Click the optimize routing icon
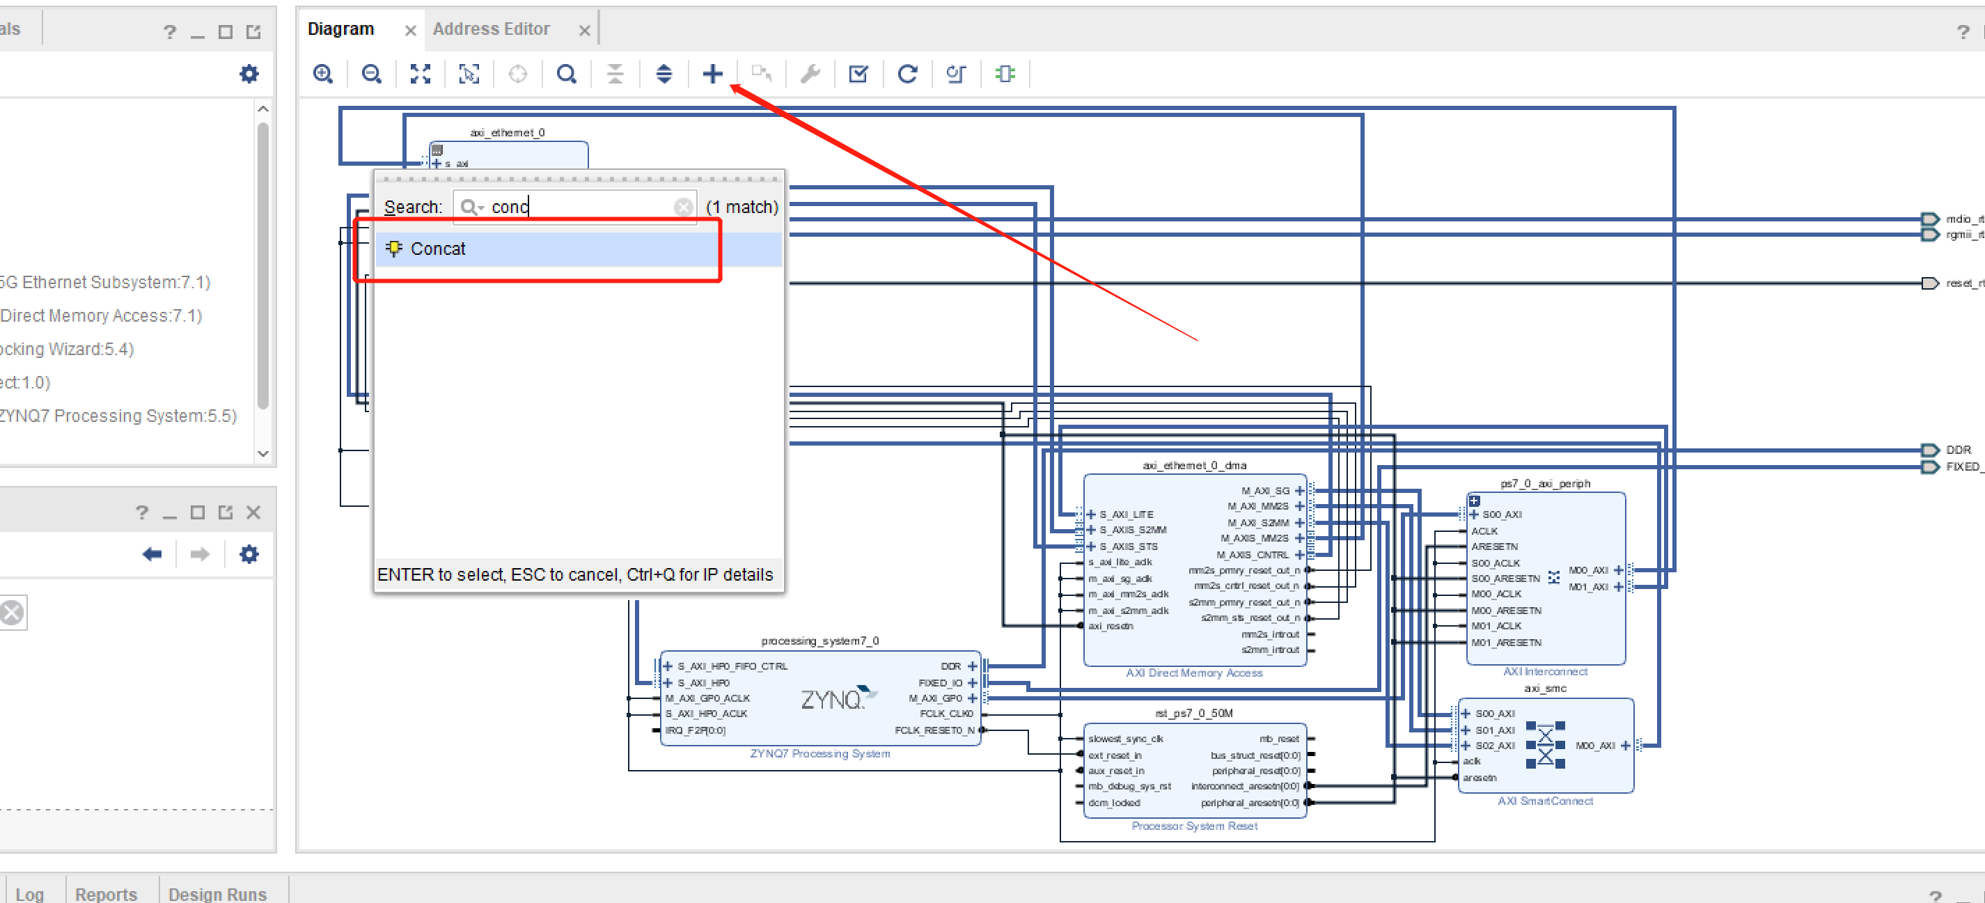The width and height of the screenshot is (1985, 903). click(956, 74)
